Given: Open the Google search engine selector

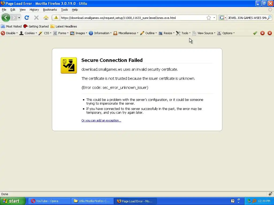Looking at the screenshot, I should click(223, 18).
